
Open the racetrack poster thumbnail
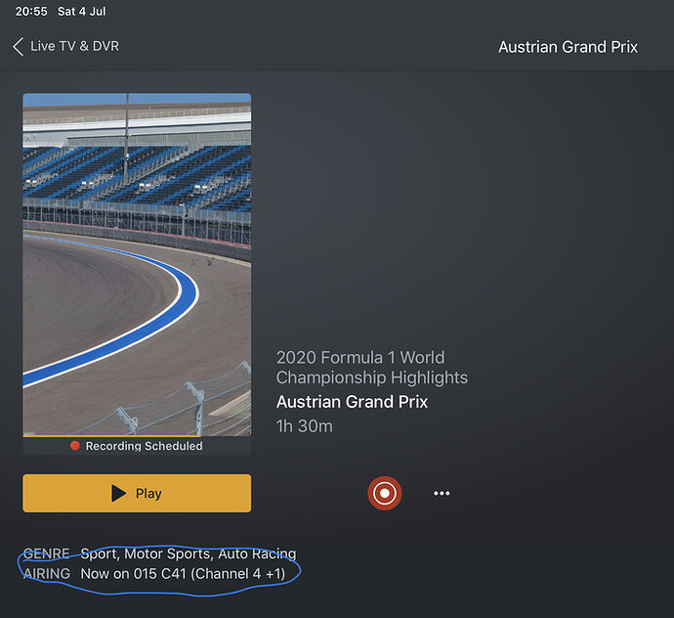click(x=137, y=264)
